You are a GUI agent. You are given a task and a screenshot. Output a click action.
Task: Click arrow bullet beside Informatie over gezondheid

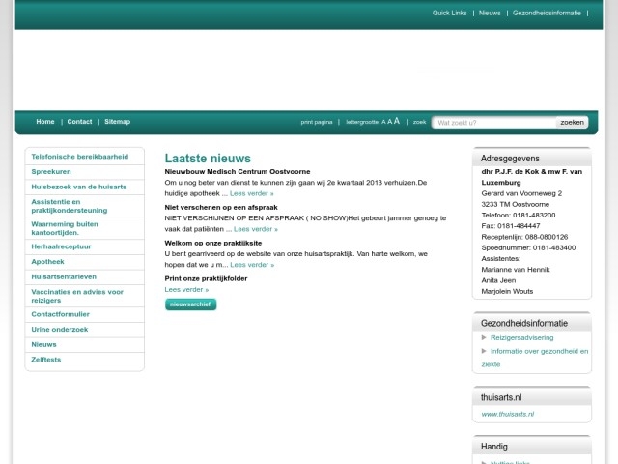point(484,352)
